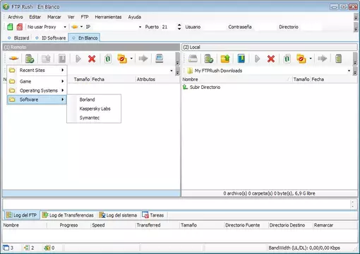The height and width of the screenshot is (254, 360).
Task: Click the status bar queue icon showing 0
Action: click(47, 248)
